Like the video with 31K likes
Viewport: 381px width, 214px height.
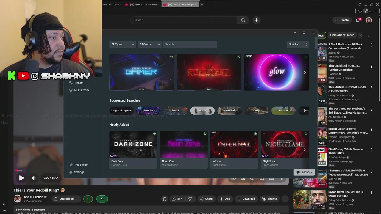pyautogui.click(x=177, y=199)
